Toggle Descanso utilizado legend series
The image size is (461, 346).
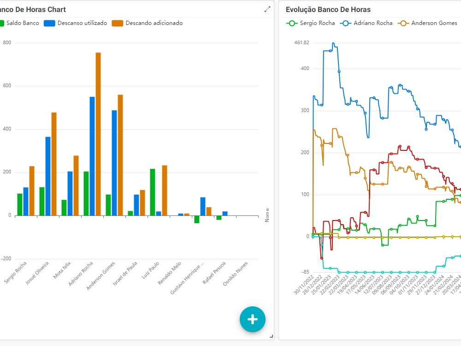(x=76, y=23)
